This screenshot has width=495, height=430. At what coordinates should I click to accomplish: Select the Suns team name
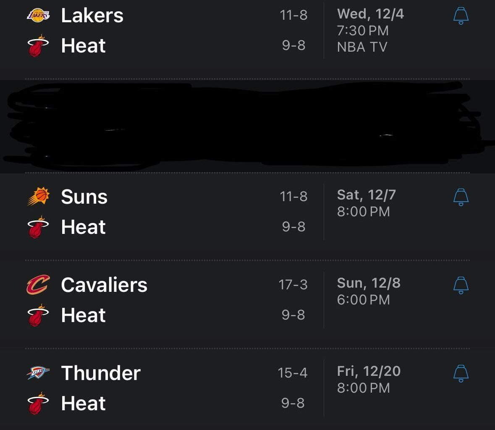84,197
